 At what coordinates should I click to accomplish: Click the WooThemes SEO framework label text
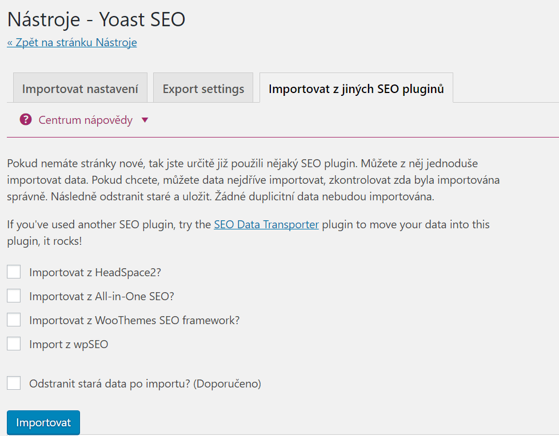134,320
